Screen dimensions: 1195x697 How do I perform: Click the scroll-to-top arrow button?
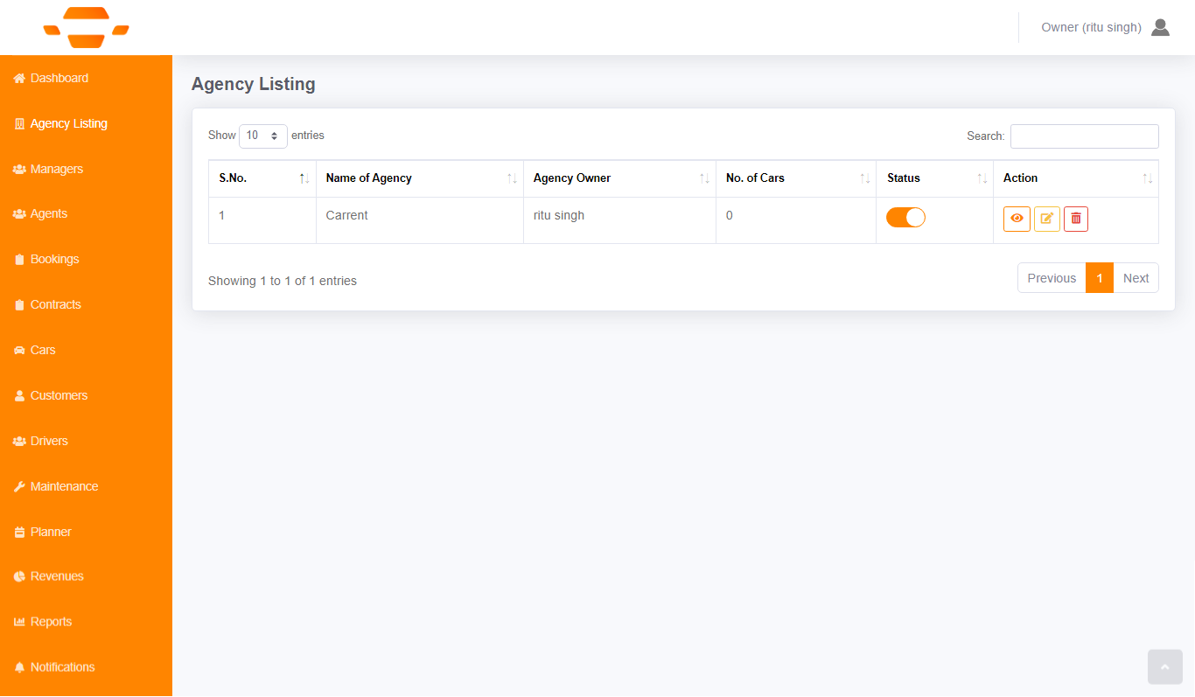(1164, 667)
